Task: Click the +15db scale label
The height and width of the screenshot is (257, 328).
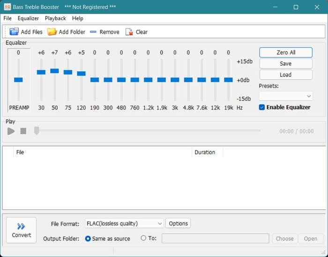Action: (x=245, y=61)
